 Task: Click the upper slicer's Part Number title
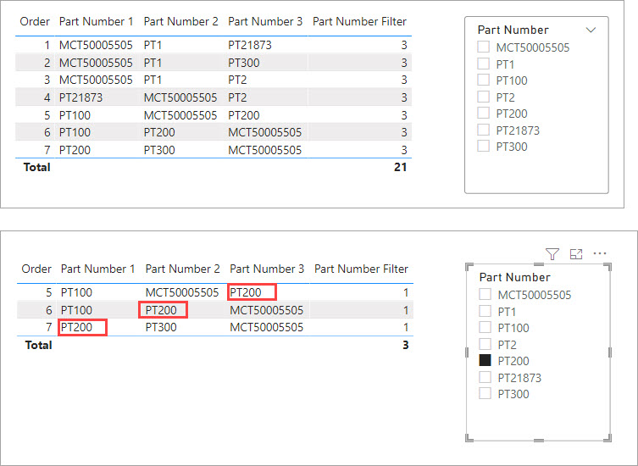coord(513,31)
